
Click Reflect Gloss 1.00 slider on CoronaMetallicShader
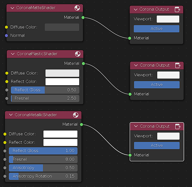pos(43,151)
